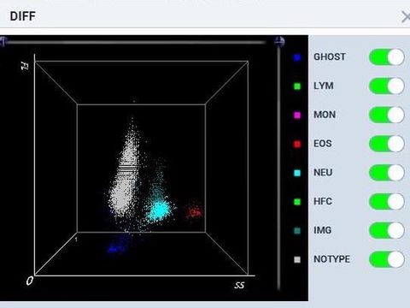This screenshot has height=308, width=410.
Task: Click the vertical rotation slider handle
Action: point(279,42)
